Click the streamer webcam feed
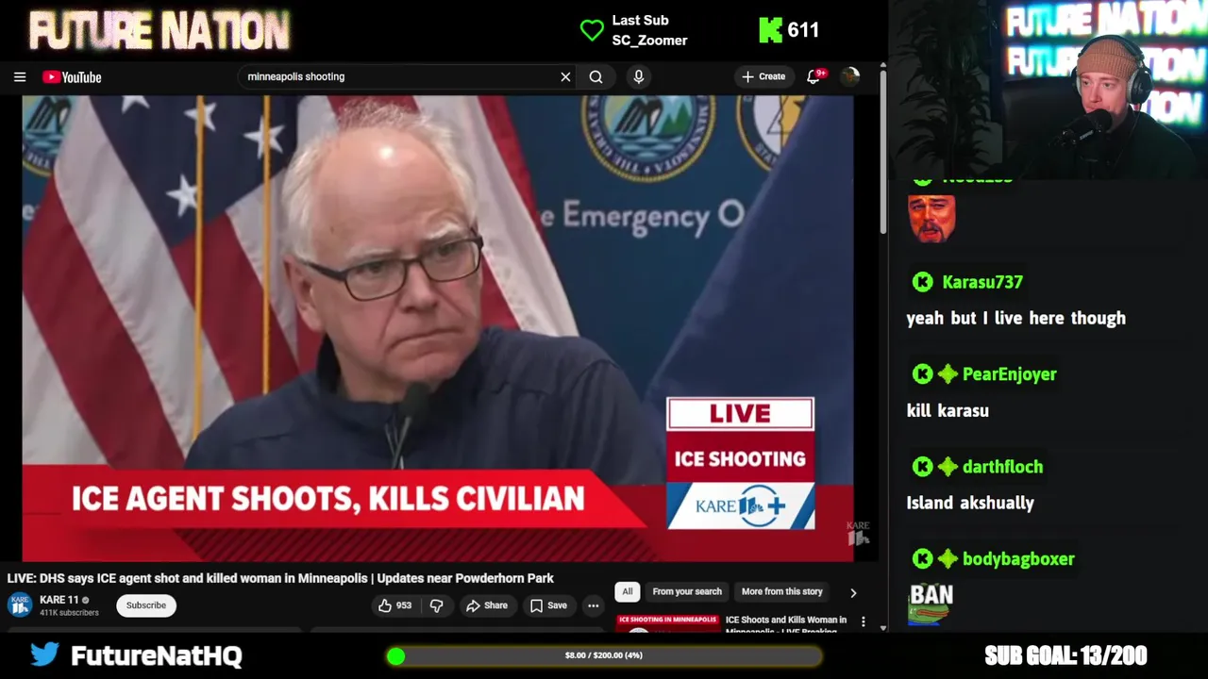The image size is (1208, 679). 1049,90
